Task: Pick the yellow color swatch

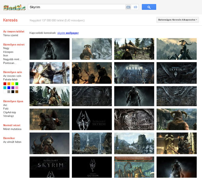Action: 13,84
